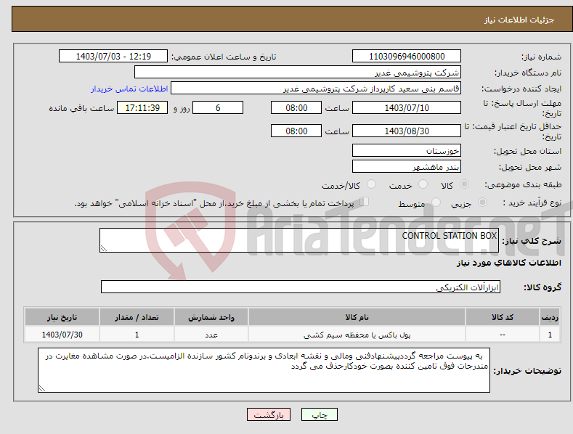This screenshot has height=434, width=573.
Task: Click the چاپ (print) button
Action: pos(319,414)
